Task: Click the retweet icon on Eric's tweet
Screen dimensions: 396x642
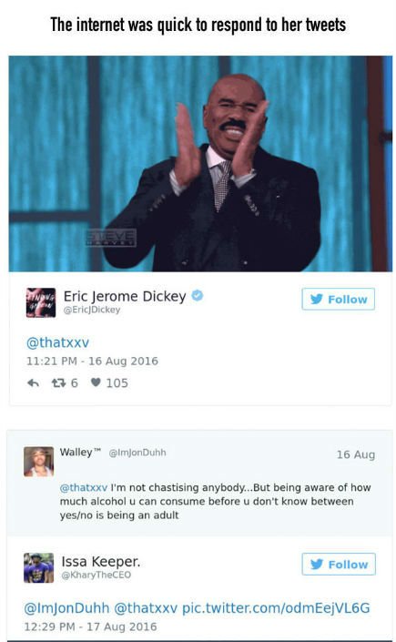Action: 58,383
